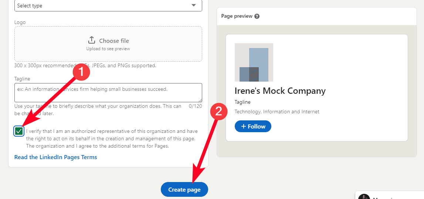Click the plus icon on the Follow button

(x=244, y=126)
